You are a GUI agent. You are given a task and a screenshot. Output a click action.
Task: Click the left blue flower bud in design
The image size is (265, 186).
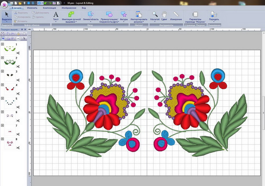tap(76, 76)
